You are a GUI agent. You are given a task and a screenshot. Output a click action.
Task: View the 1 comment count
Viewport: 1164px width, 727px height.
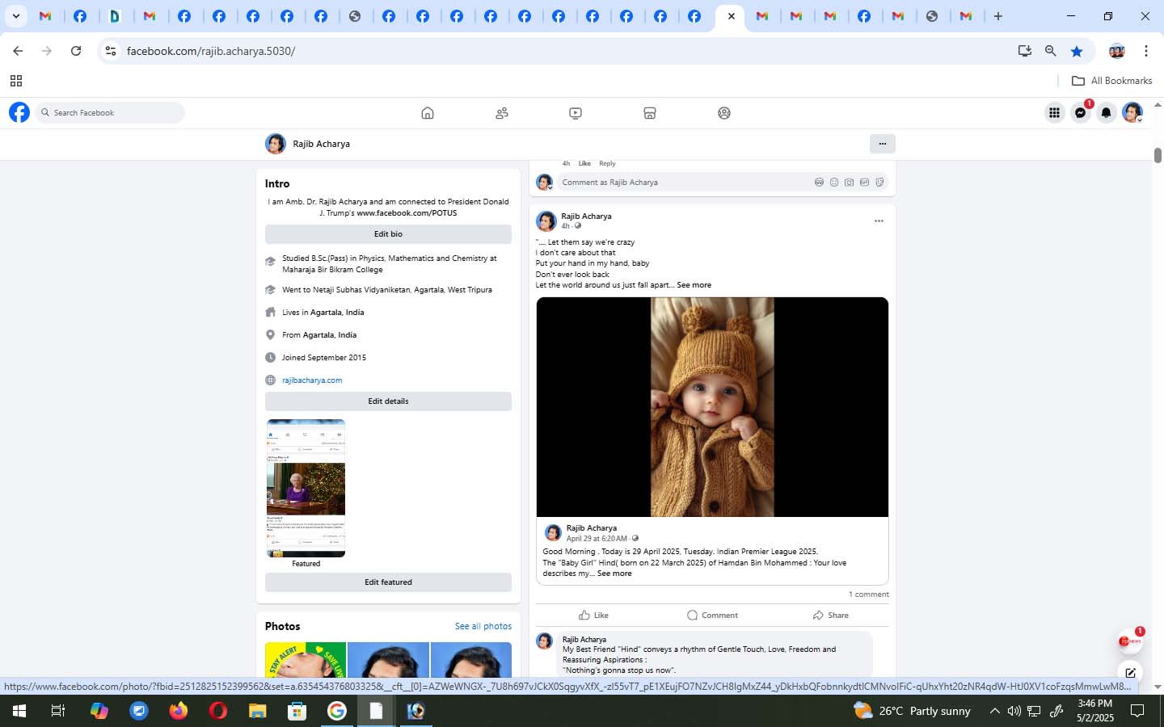(869, 595)
